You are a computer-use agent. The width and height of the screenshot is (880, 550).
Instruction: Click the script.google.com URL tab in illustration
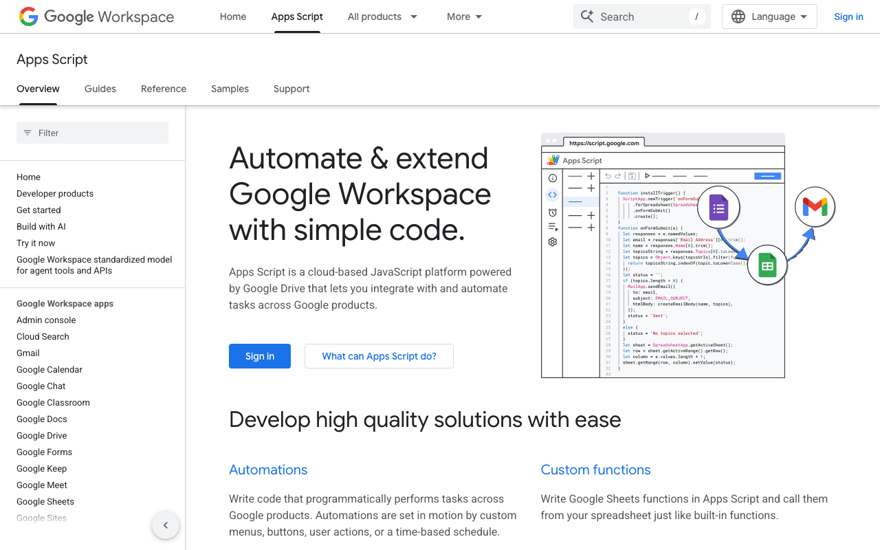(604, 143)
